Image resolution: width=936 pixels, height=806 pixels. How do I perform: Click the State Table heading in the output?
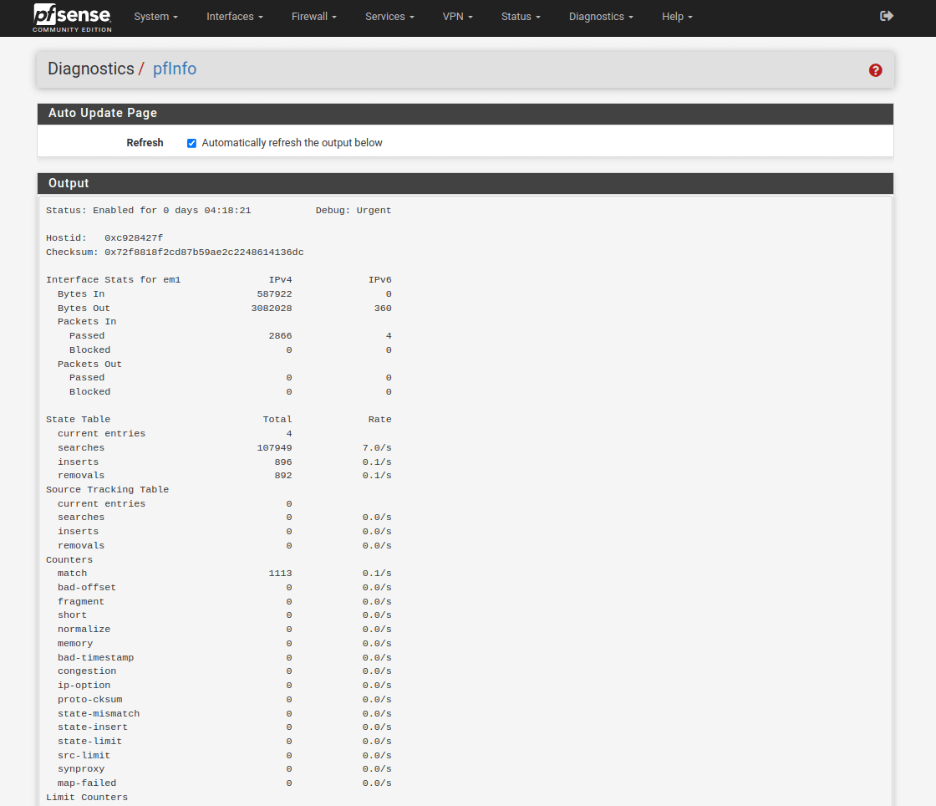(x=78, y=419)
